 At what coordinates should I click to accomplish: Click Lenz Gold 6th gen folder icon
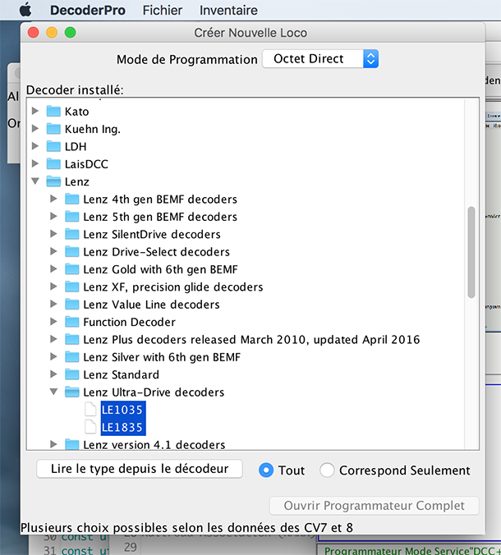point(72,269)
